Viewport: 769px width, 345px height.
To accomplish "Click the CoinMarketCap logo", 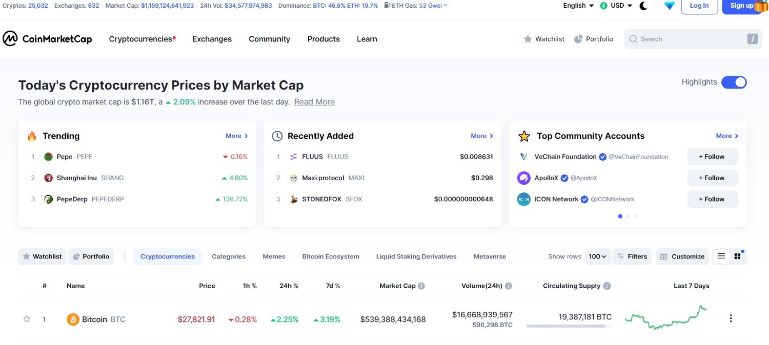I will coord(47,39).
